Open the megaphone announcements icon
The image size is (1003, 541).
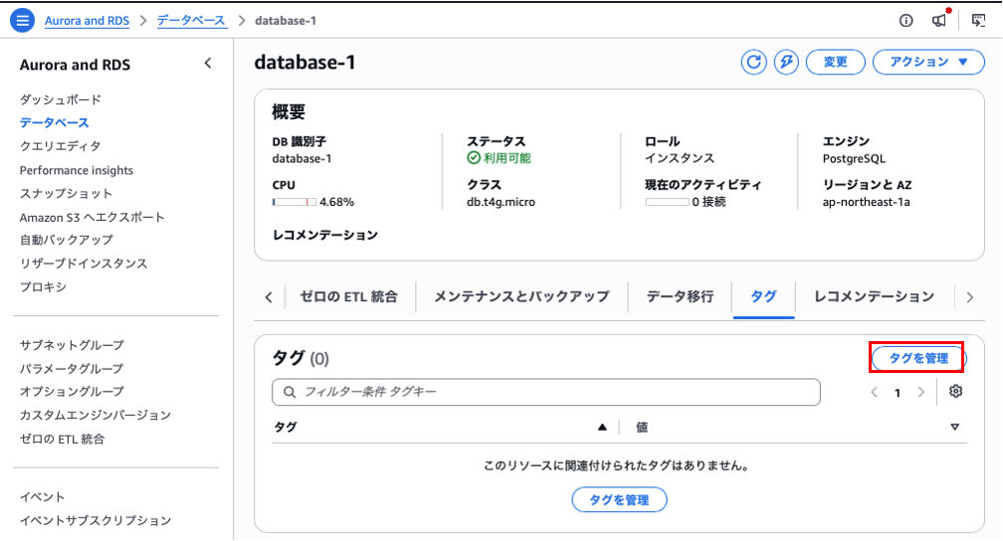point(939,21)
